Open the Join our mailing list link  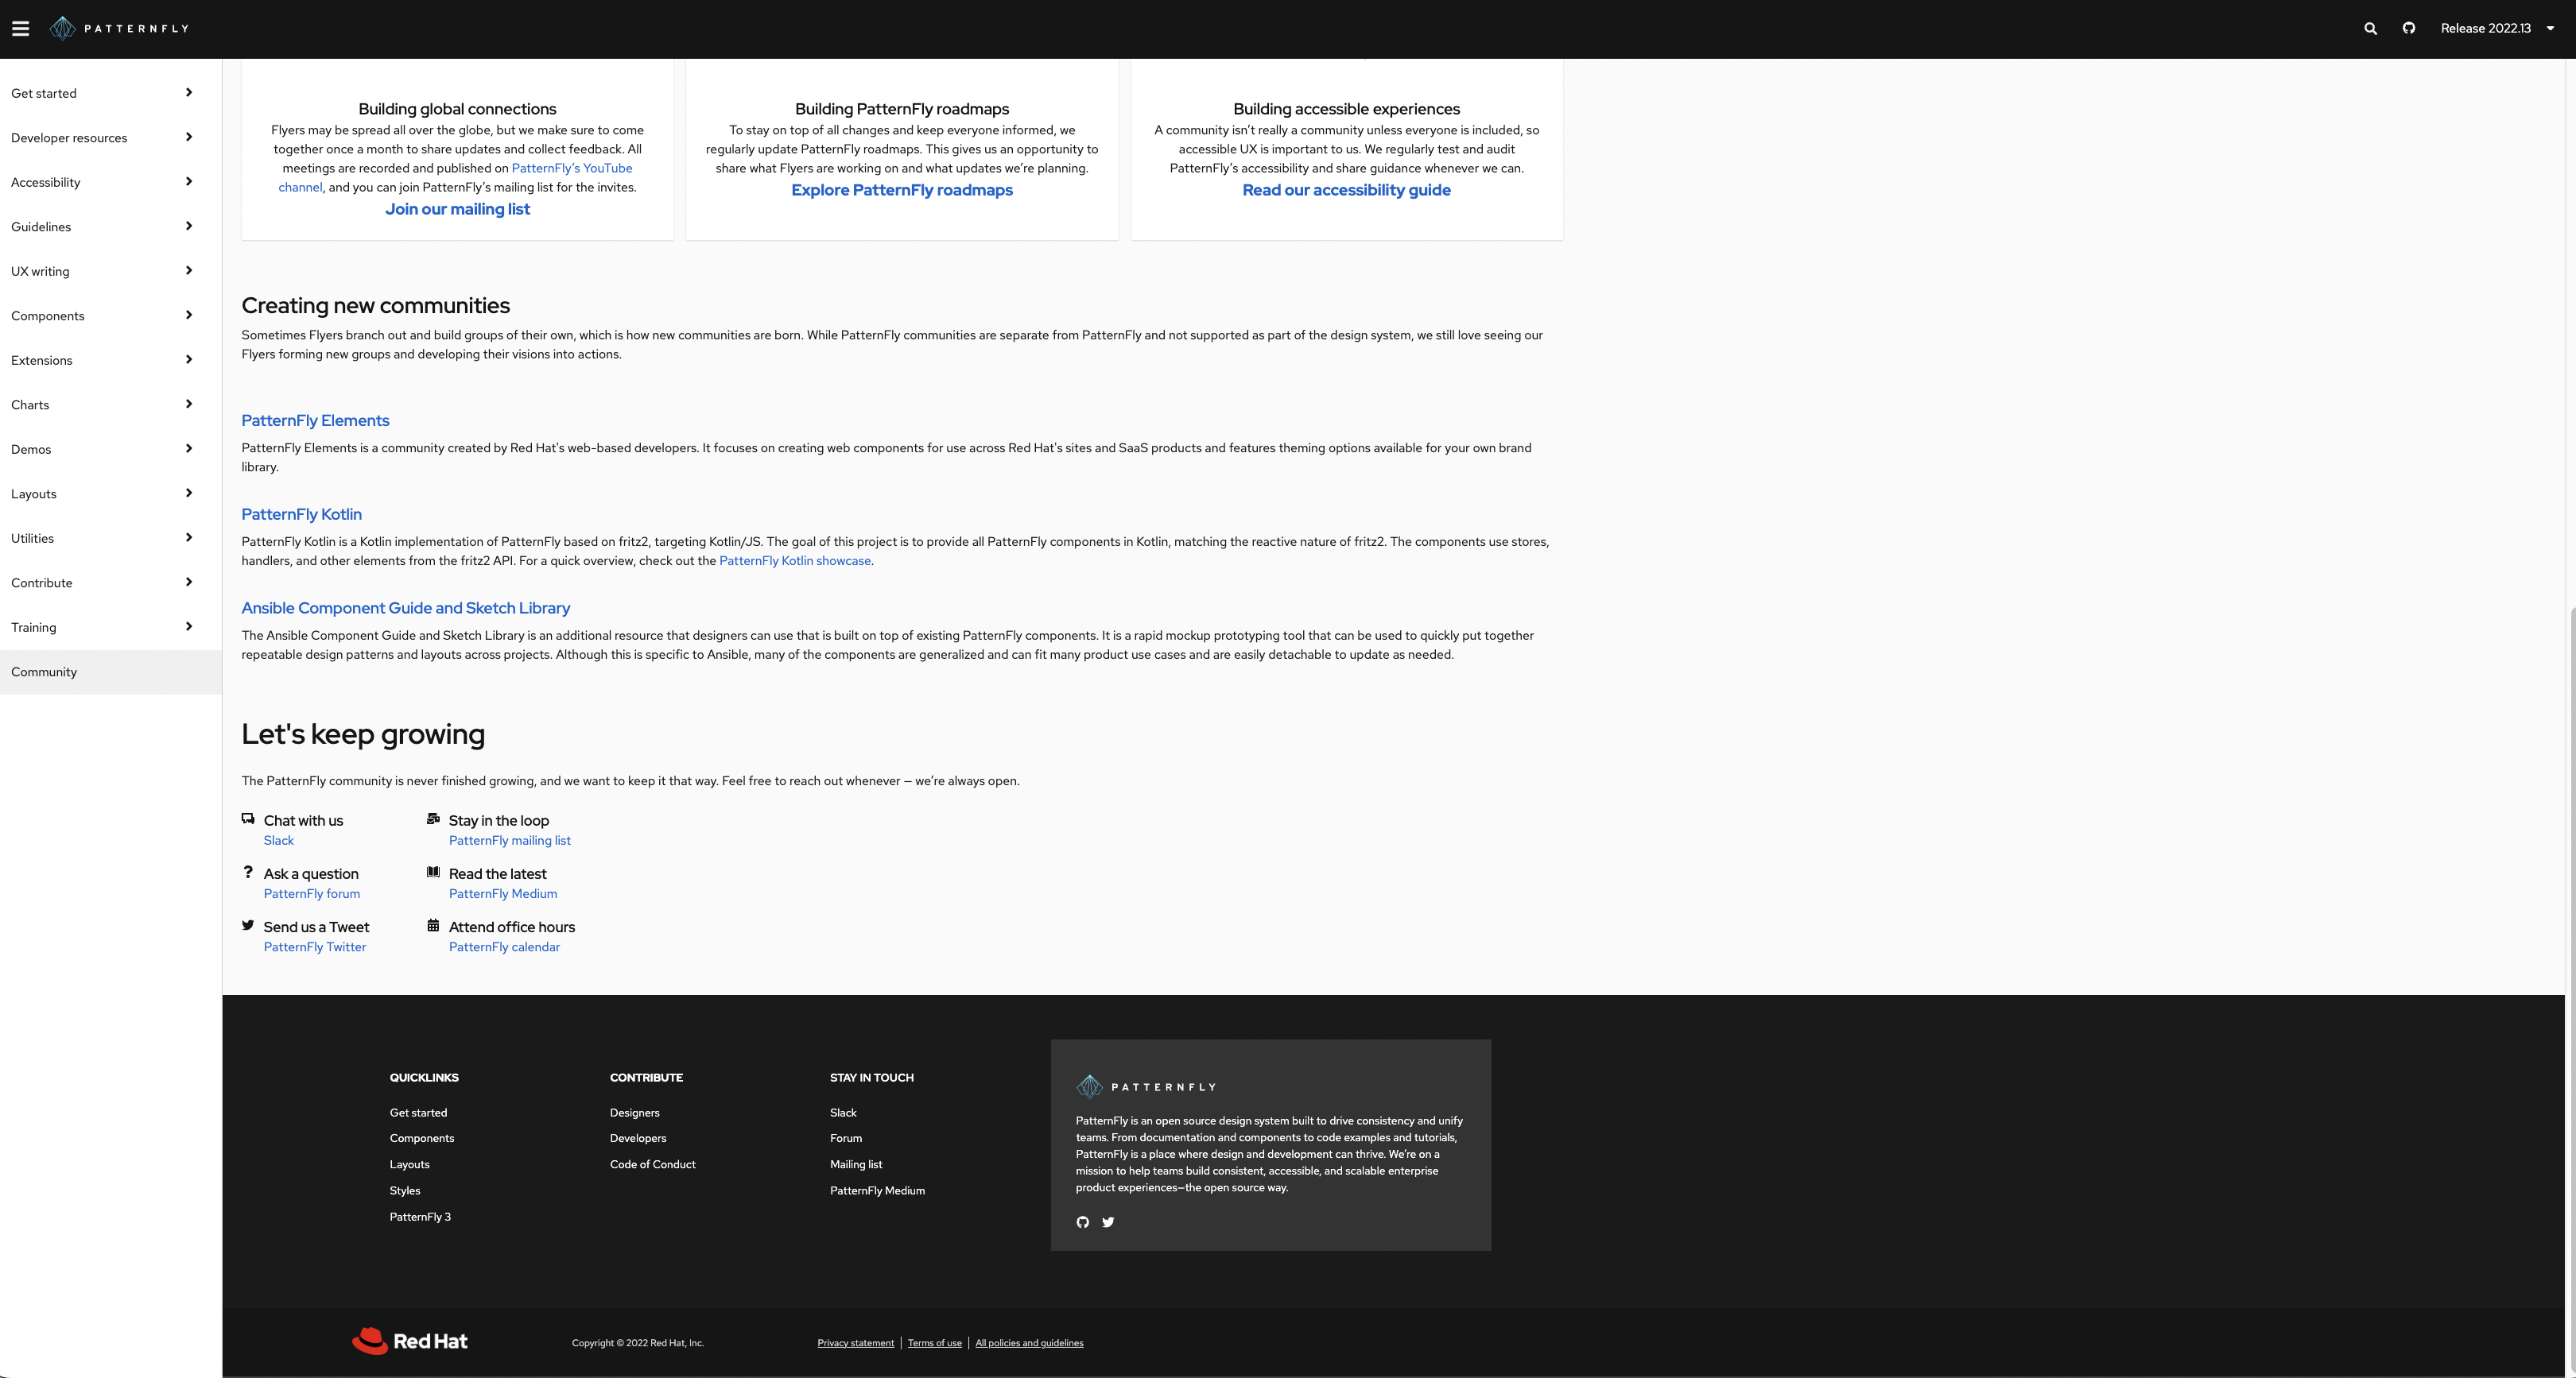click(x=457, y=209)
